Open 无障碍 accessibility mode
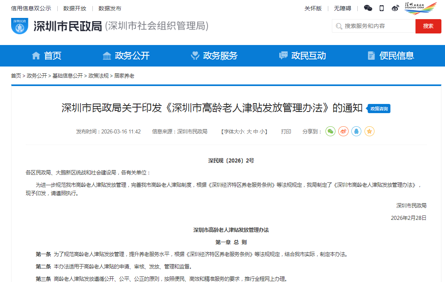Viewport: 445px width, 282px height. pyautogui.click(x=343, y=8)
